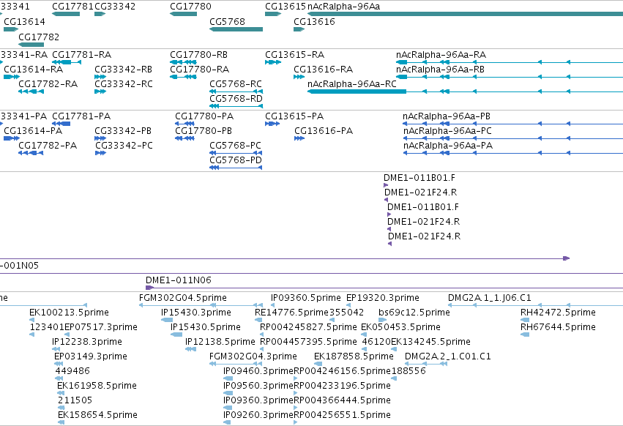623x426 pixels.
Task: Select protein CG13615-PA
Action: tap(294, 116)
